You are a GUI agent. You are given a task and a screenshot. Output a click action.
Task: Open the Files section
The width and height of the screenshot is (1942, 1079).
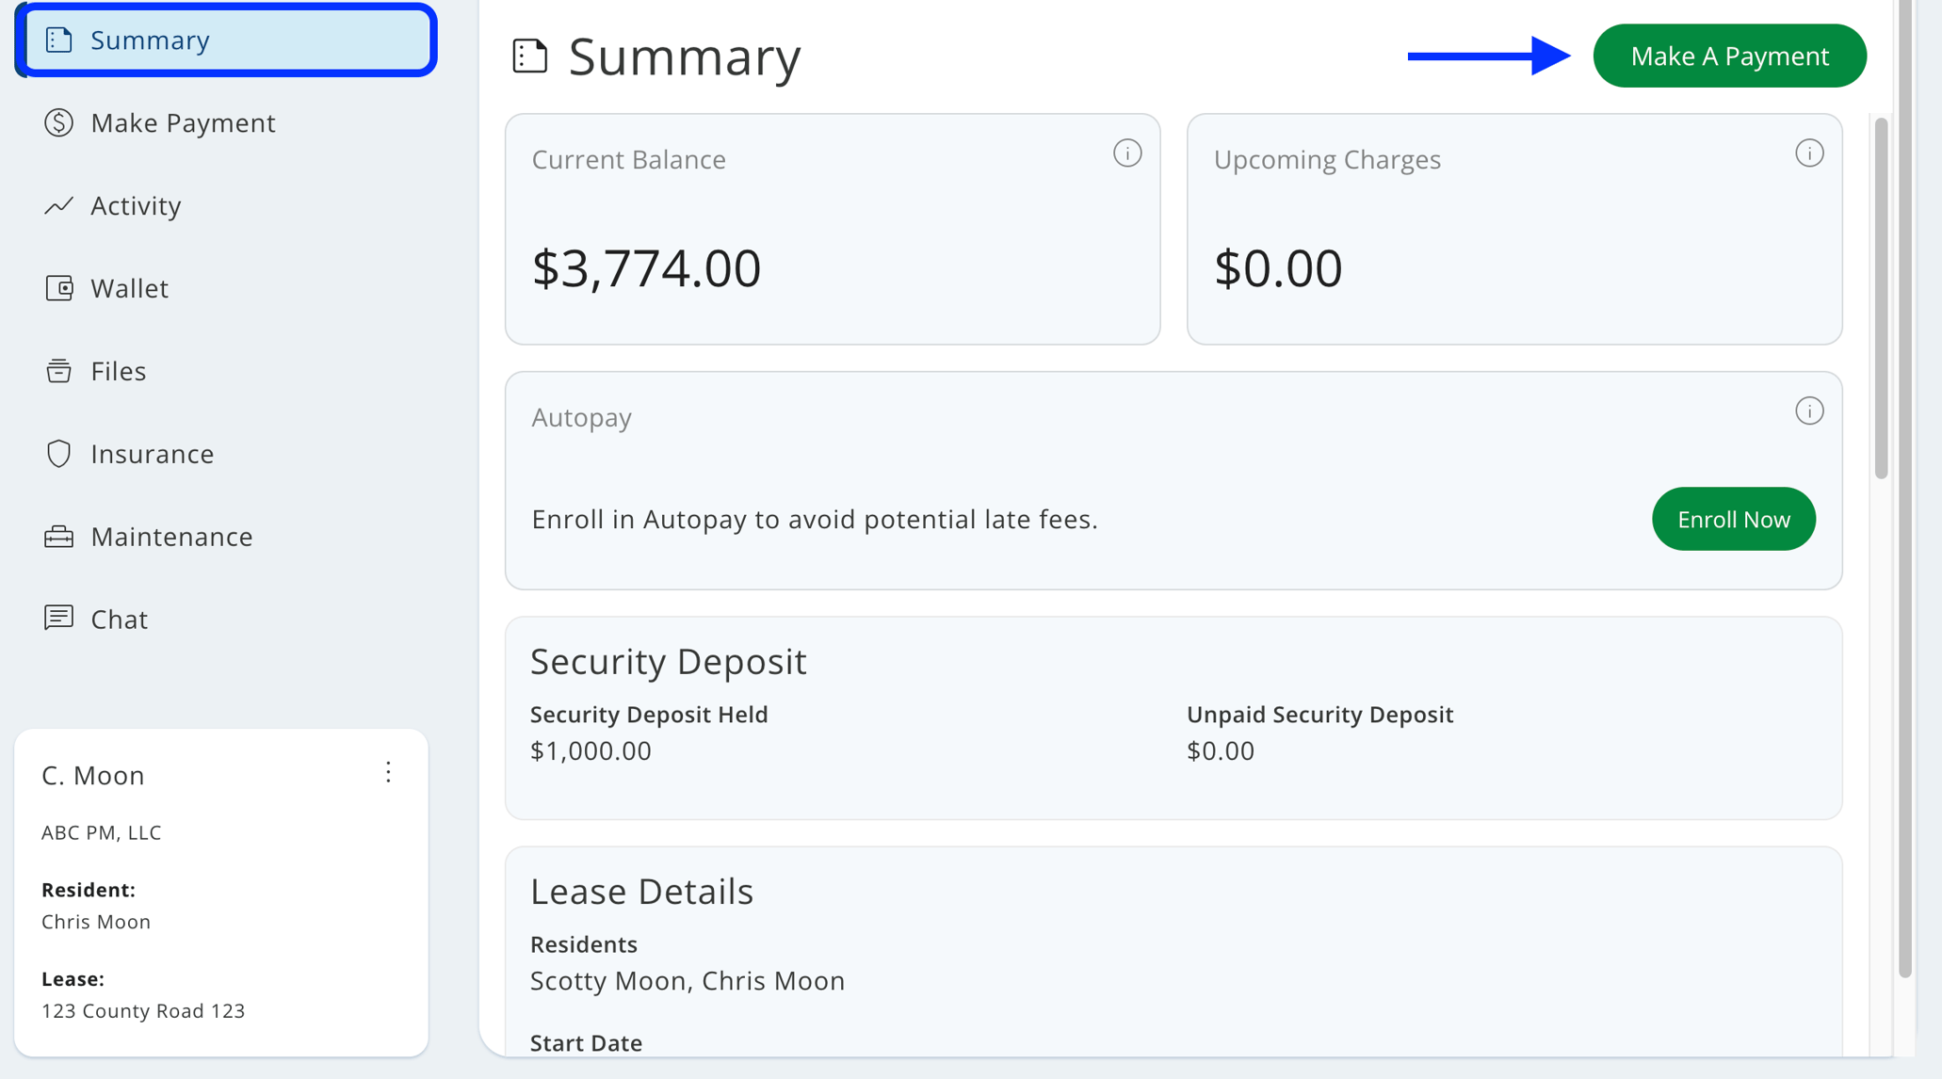(x=118, y=371)
